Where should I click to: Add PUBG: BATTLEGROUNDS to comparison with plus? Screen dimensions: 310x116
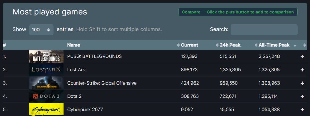pos(302,56)
